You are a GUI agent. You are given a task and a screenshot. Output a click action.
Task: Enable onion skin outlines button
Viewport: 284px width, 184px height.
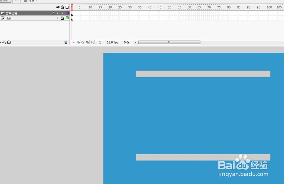point(83,42)
